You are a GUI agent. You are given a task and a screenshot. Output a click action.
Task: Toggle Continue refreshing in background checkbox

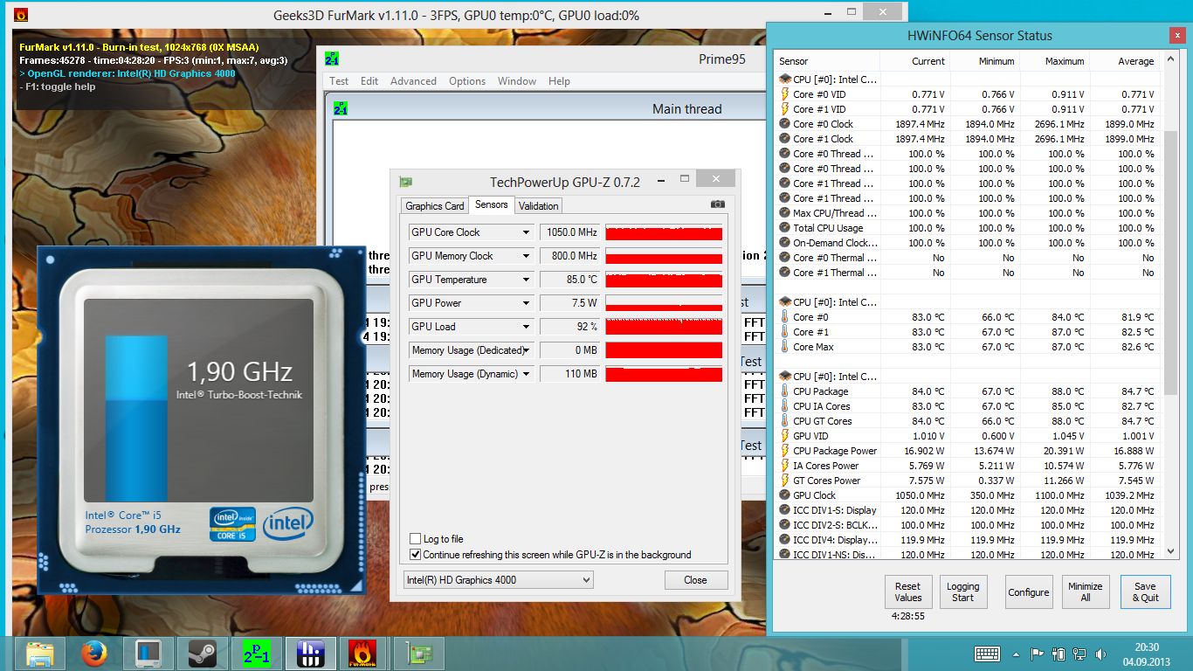tap(416, 555)
